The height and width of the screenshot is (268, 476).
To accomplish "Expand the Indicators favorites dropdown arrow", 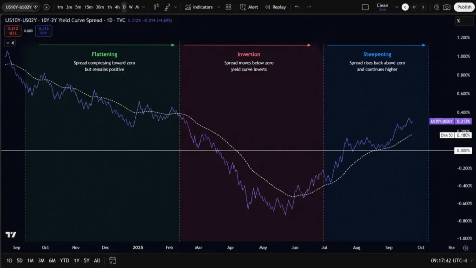I will [x=218, y=7].
